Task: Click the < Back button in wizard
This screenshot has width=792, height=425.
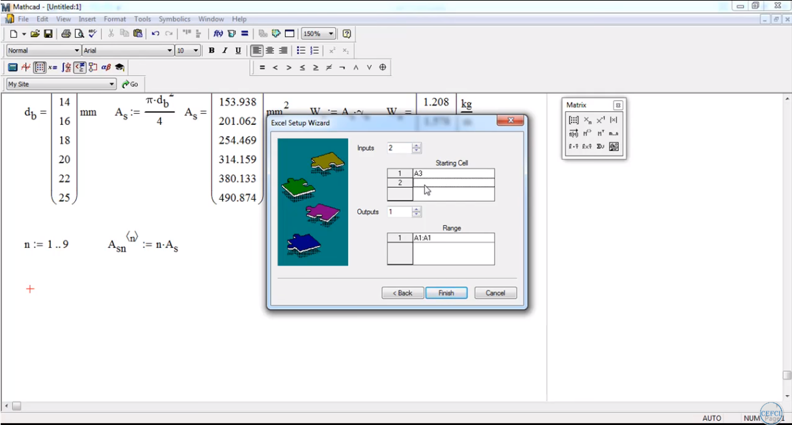Action: (x=403, y=293)
